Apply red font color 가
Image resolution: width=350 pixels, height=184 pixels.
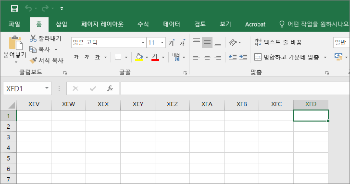[x=155, y=57]
